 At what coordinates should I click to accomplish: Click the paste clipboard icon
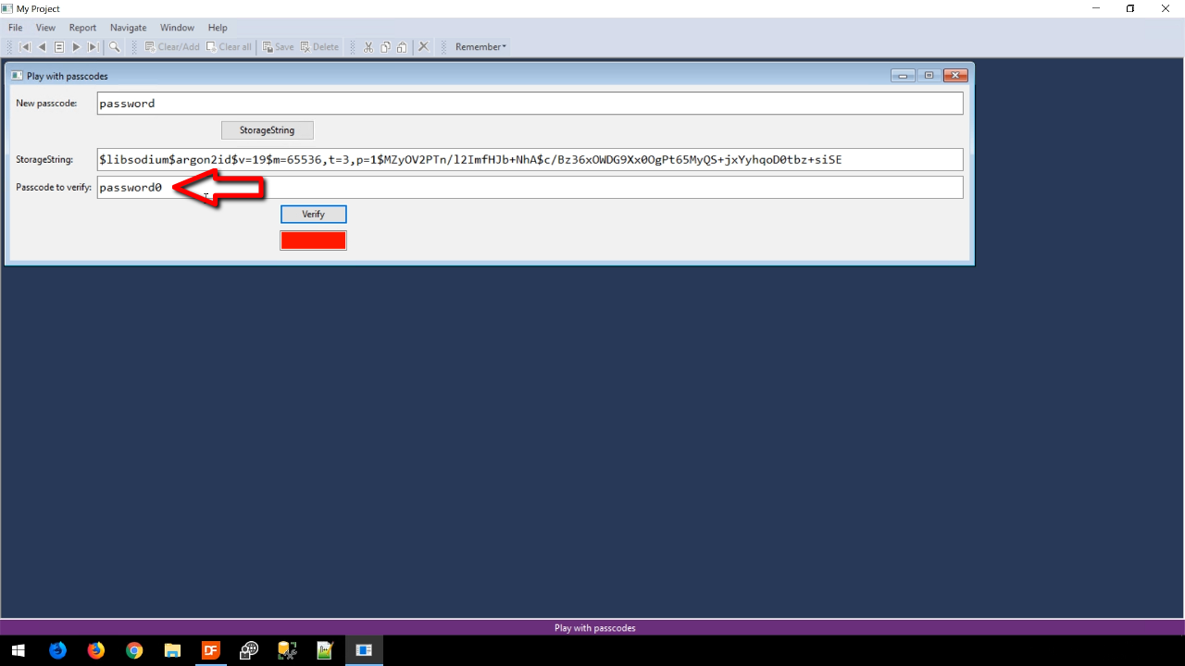[401, 47]
